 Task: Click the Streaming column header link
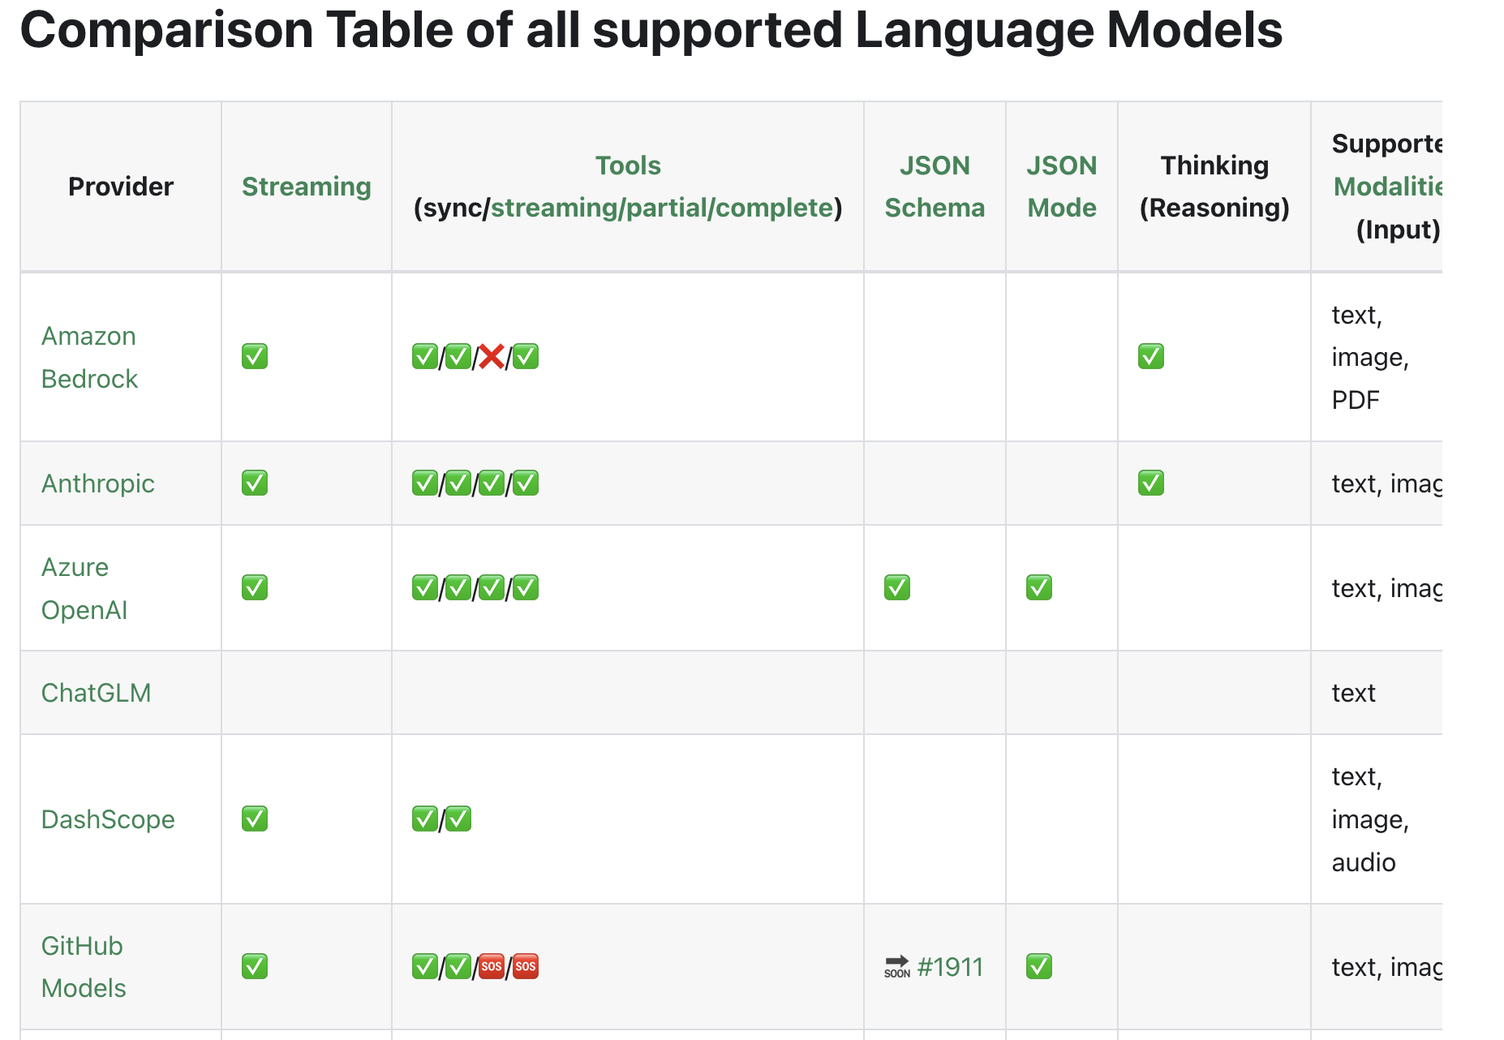point(307,187)
